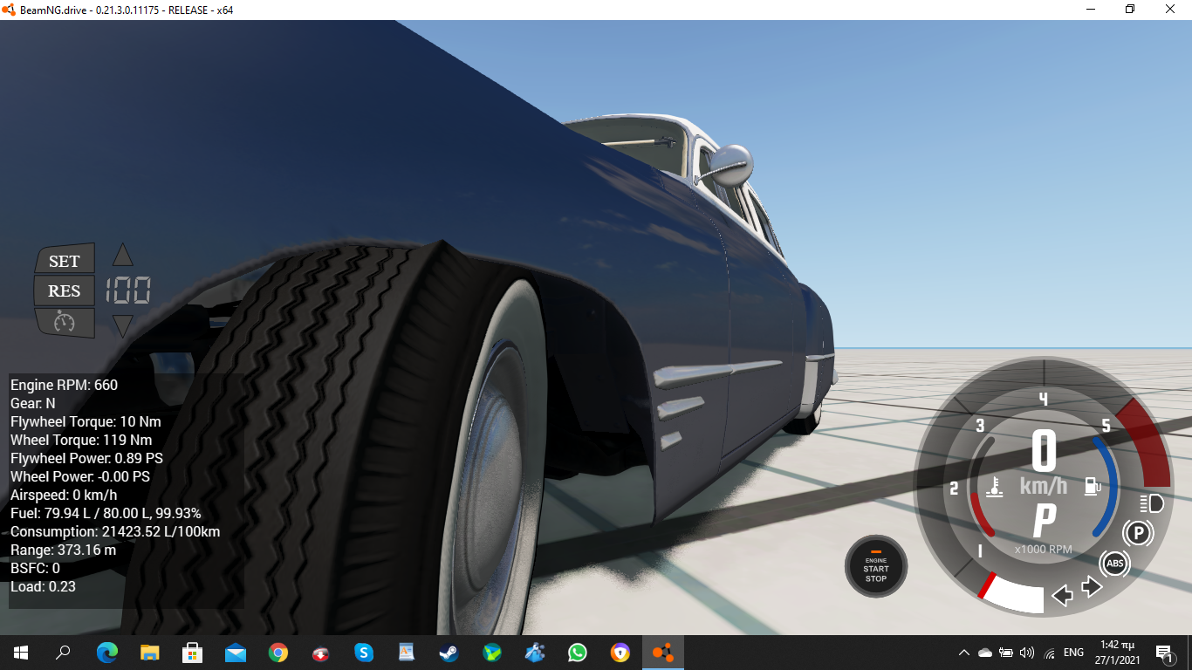Toggle the headlight indicator icon
The width and height of the screenshot is (1192, 670).
(1152, 503)
